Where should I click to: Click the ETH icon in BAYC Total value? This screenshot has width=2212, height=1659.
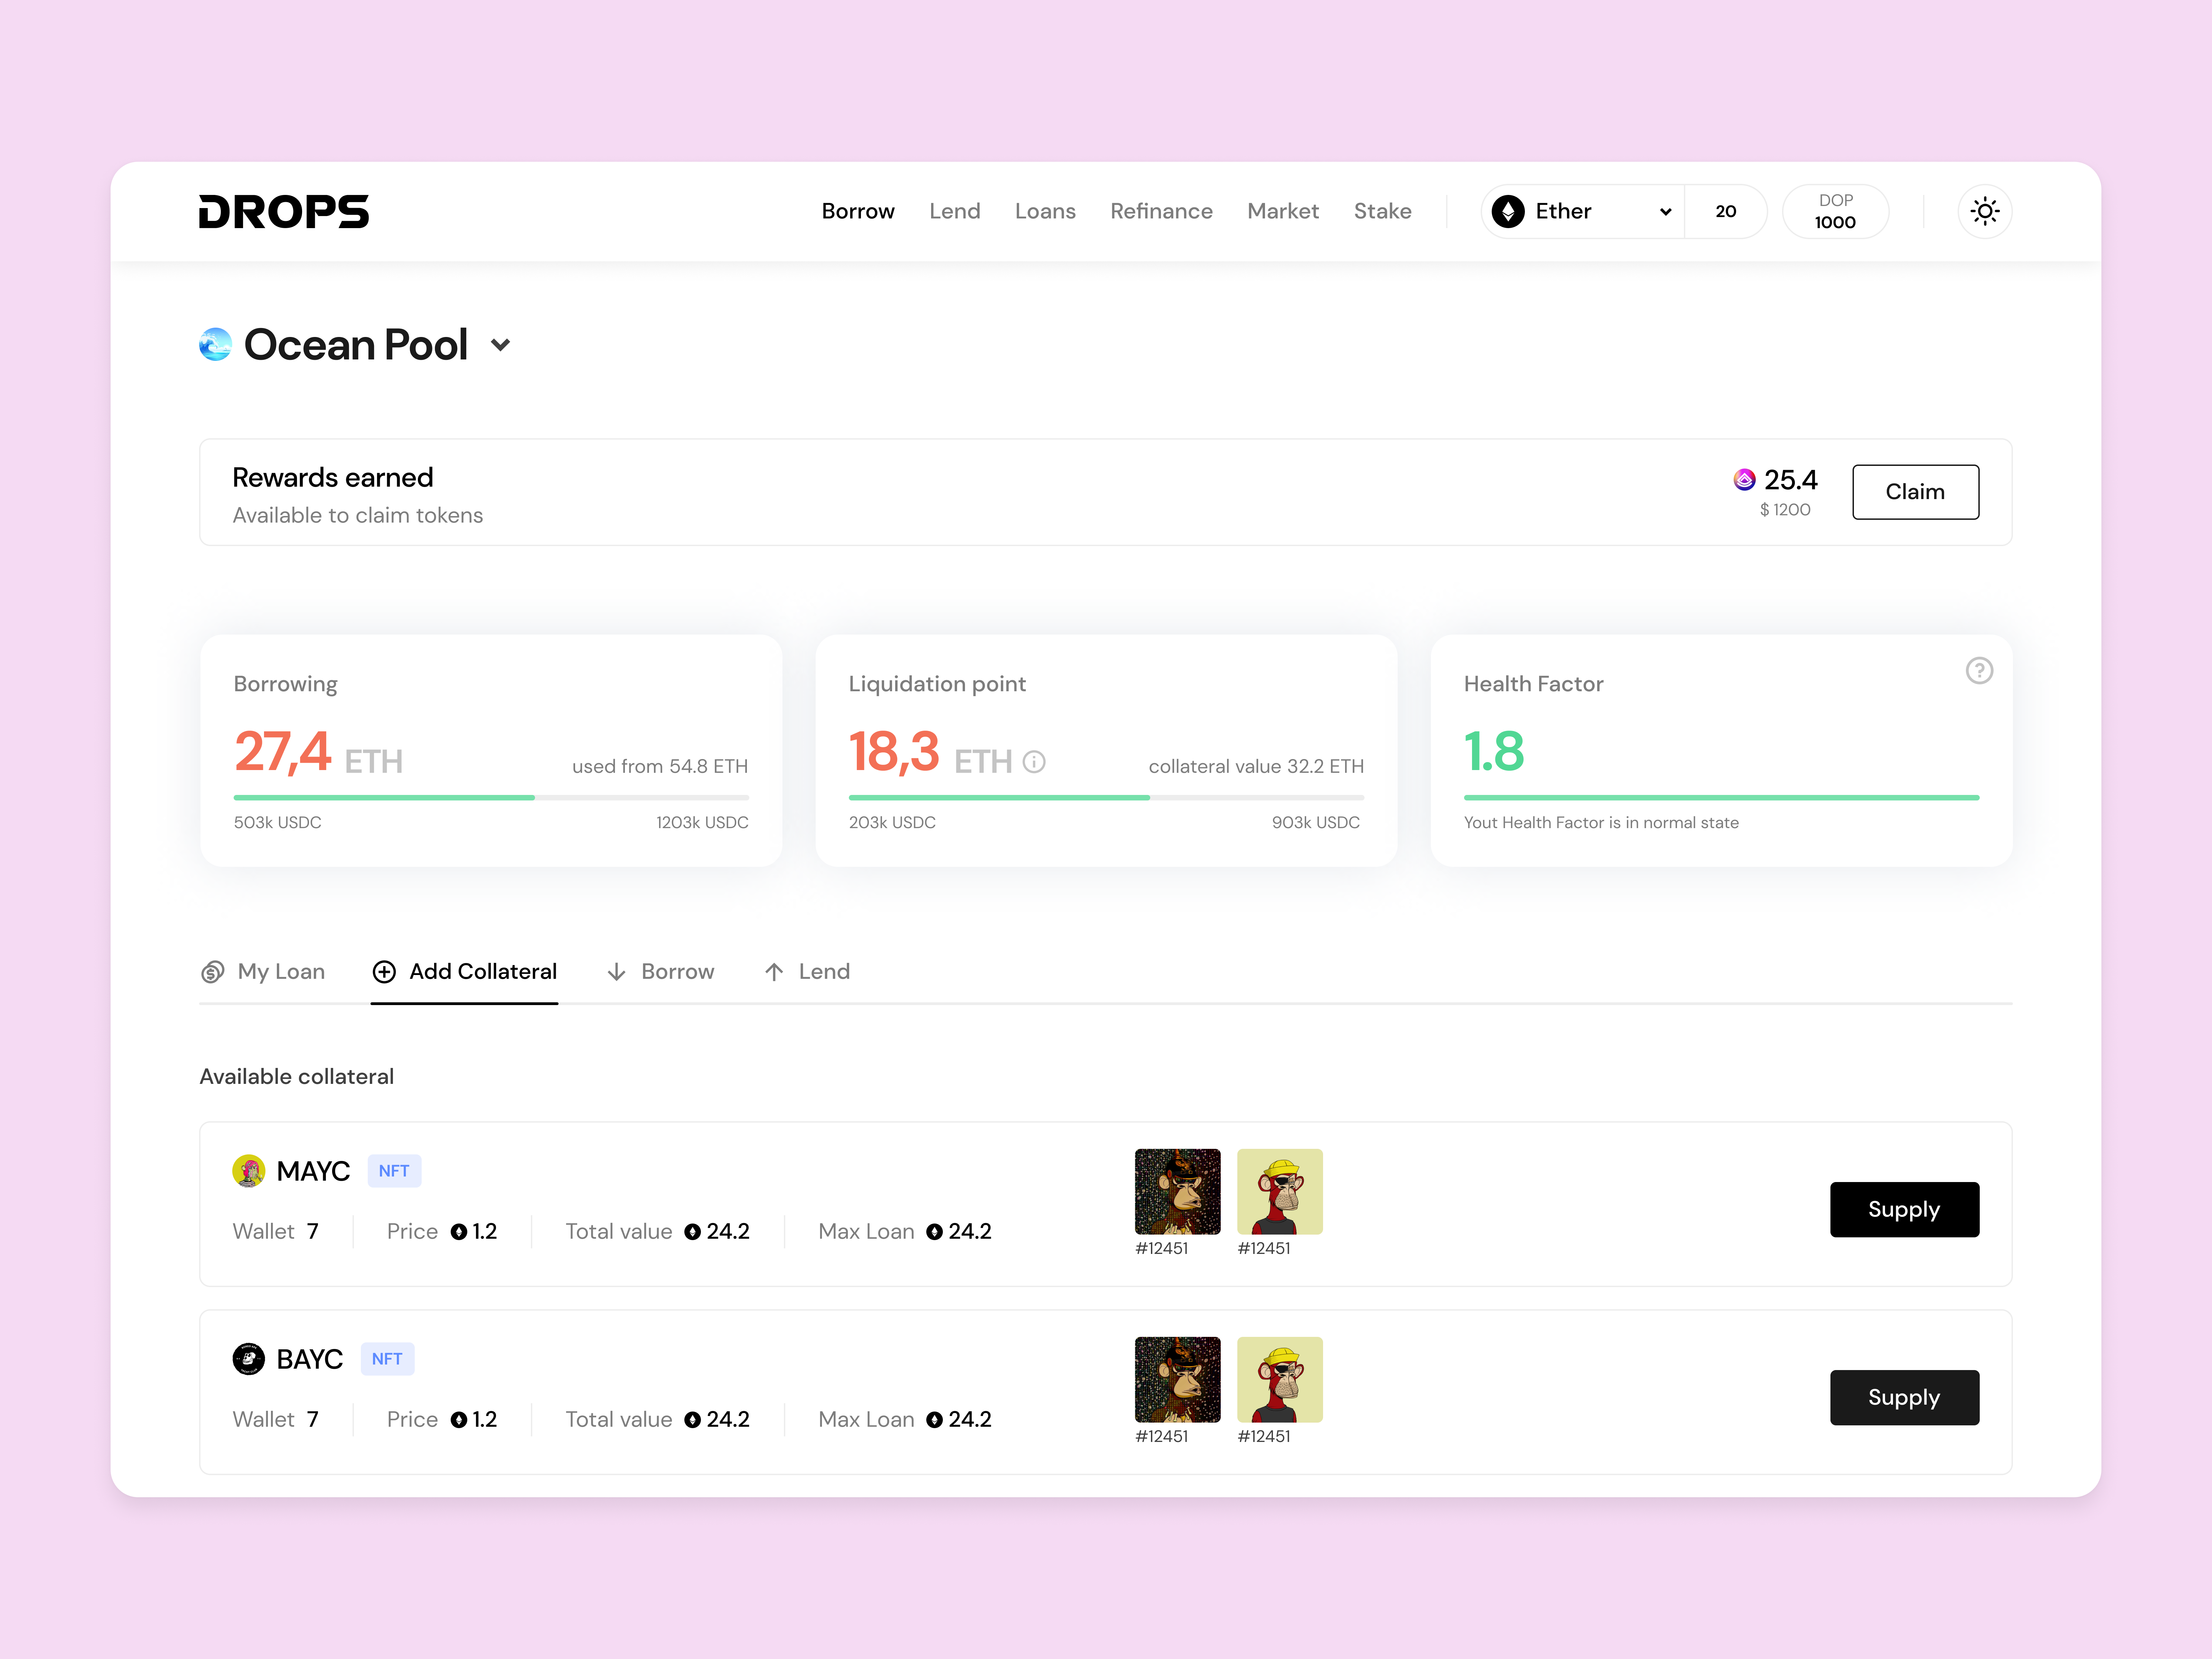(x=692, y=1420)
